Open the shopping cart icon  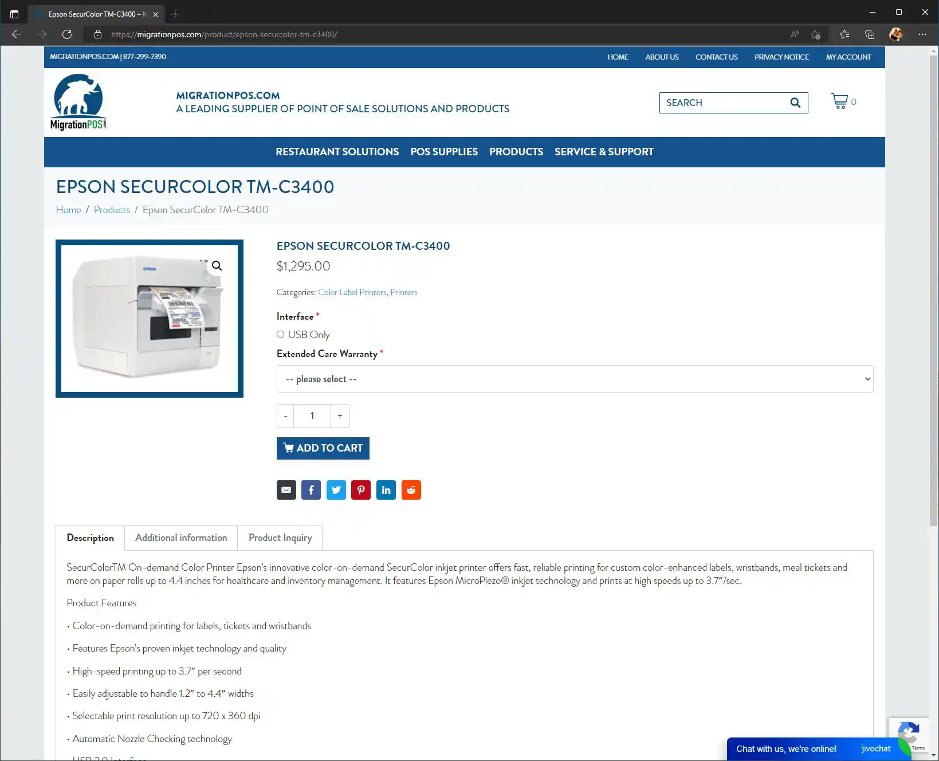(839, 101)
